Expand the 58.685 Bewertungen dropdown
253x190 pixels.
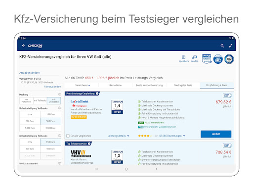tap(172, 136)
